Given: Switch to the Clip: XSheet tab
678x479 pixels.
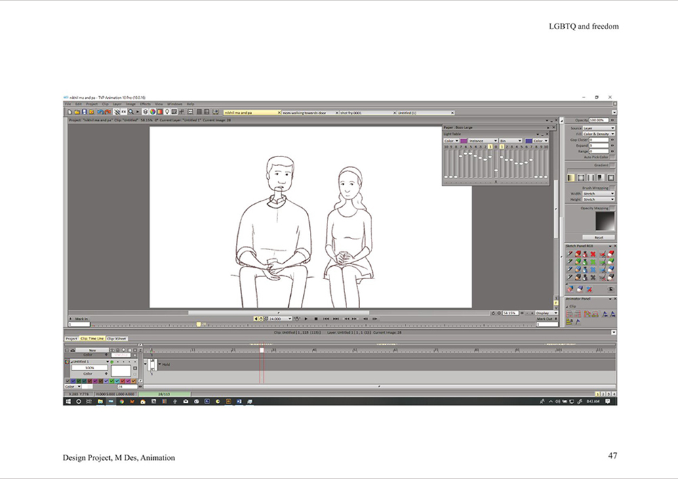Looking at the screenshot, I should [117, 339].
